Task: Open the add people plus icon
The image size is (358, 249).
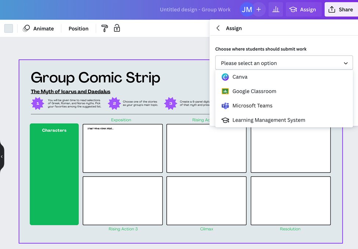Action: pos(259,9)
